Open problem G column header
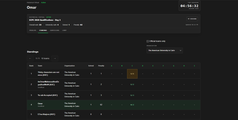Image resolution: width=238 pixels, height=120 pixels. 174,66
